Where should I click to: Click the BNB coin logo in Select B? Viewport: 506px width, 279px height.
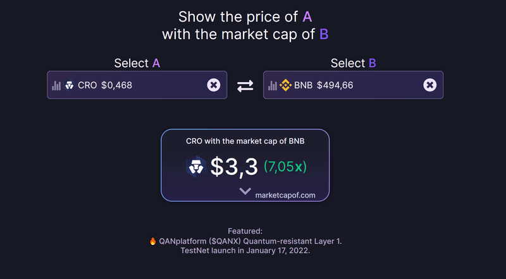point(285,85)
